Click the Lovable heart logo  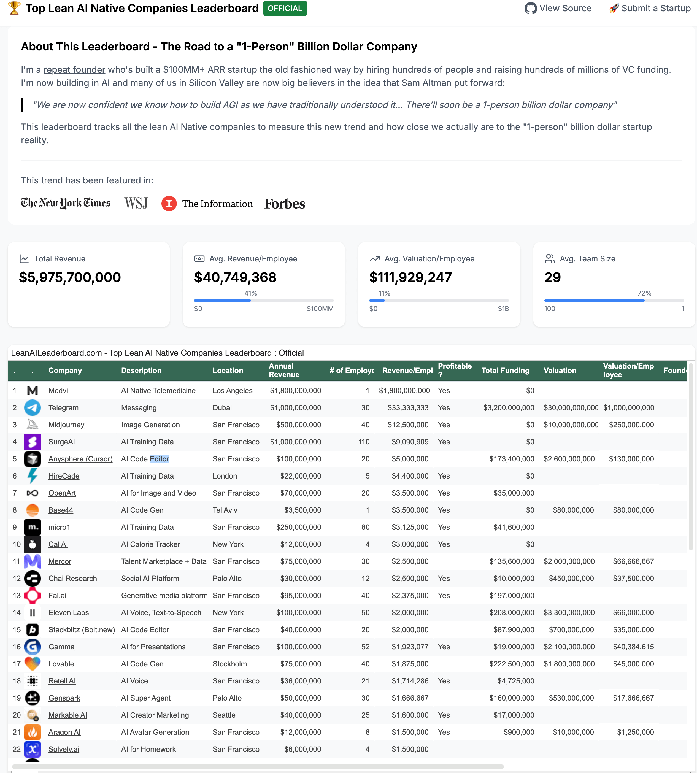[33, 664]
